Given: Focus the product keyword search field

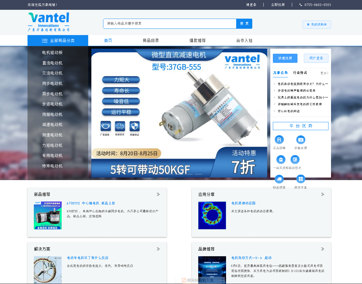Looking at the screenshot, I should point(170,23).
